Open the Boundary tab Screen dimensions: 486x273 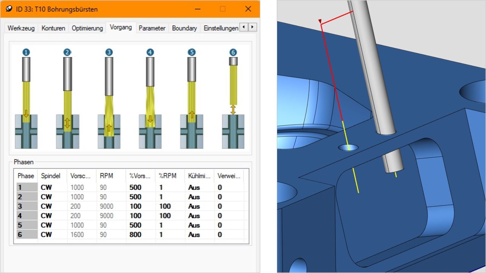[x=184, y=28]
